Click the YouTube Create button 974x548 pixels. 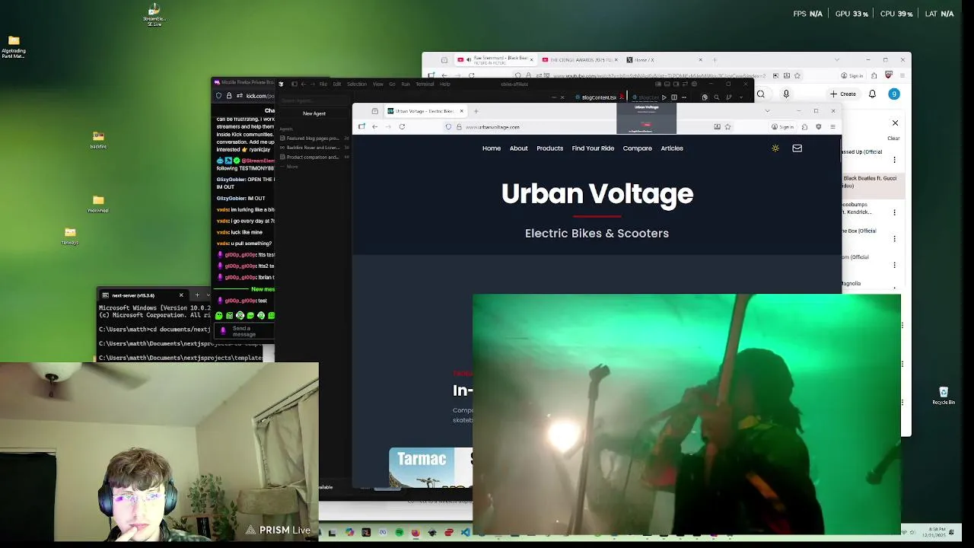coord(843,94)
